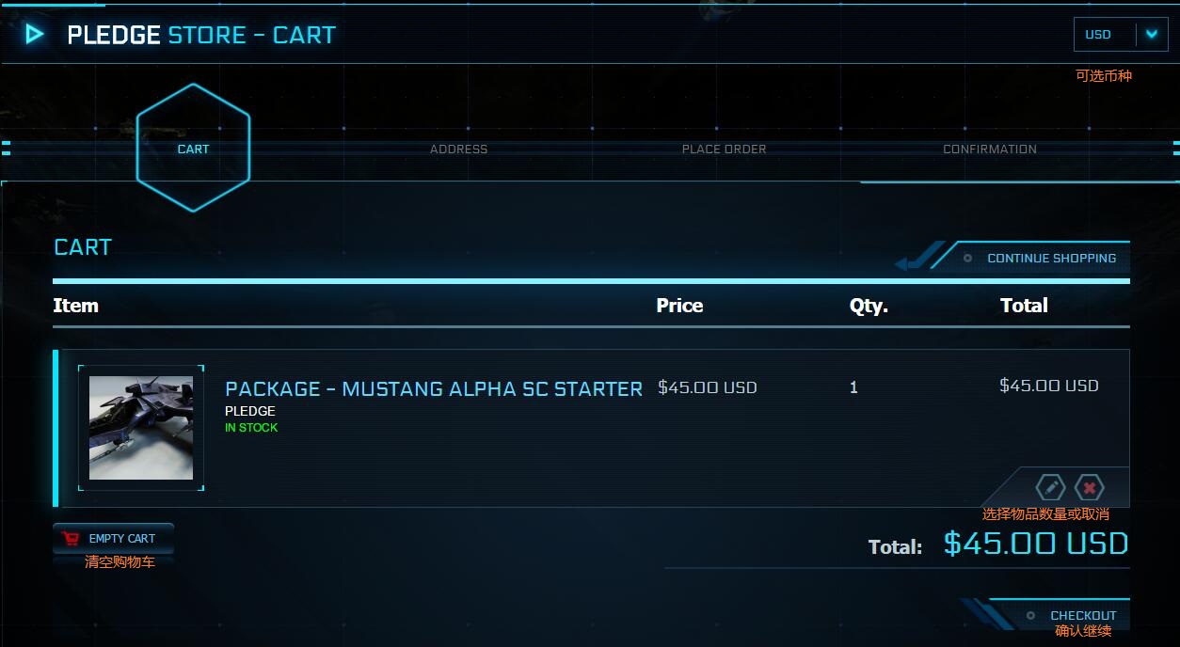1180x647 pixels.
Task: Click the Item column header
Action: click(x=75, y=306)
